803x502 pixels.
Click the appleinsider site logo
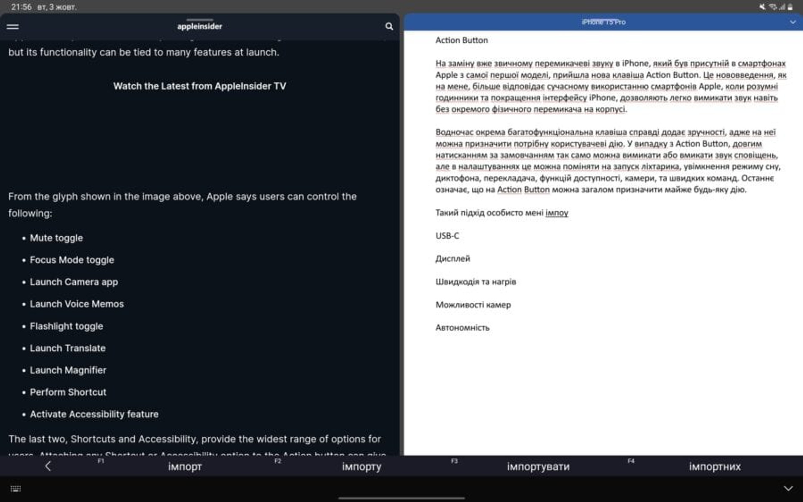(199, 26)
